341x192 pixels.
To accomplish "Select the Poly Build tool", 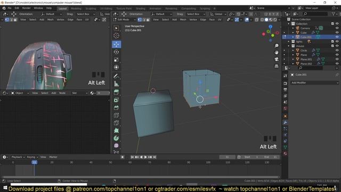I will click(x=116, y=130).
